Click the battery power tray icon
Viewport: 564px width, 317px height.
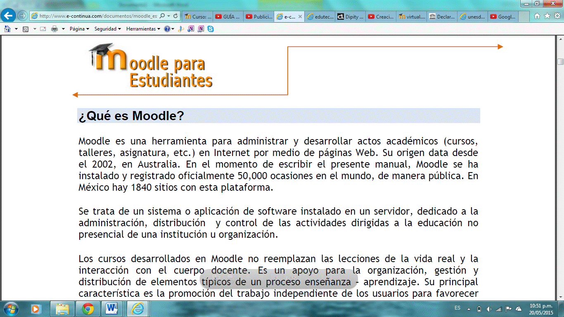479,309
